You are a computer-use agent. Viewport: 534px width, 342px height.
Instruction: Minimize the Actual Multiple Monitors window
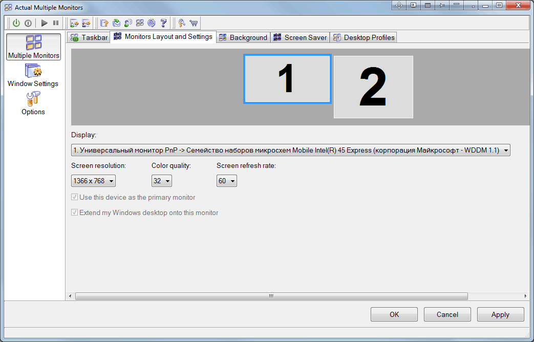click(485, 5)
